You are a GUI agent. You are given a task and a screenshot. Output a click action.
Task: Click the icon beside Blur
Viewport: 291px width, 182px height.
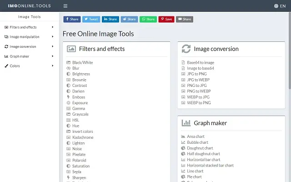tap(68, 68)
